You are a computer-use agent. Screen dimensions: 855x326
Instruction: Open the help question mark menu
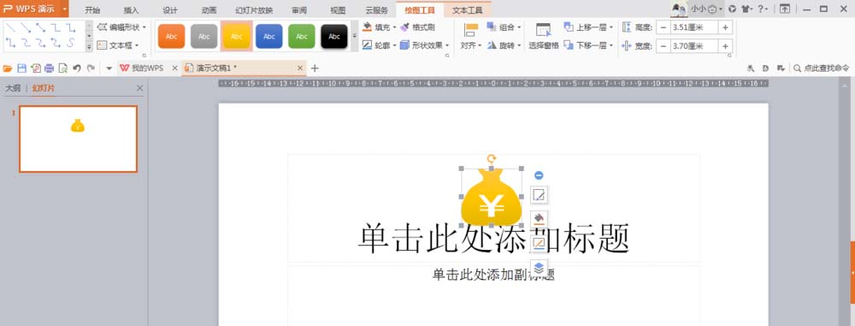[764, 9]
